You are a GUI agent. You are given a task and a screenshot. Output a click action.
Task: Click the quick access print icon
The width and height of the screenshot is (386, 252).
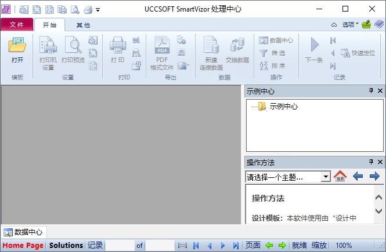(88, 10)
